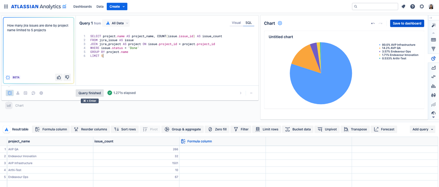Open the Dashboards menu

(83, 7)
